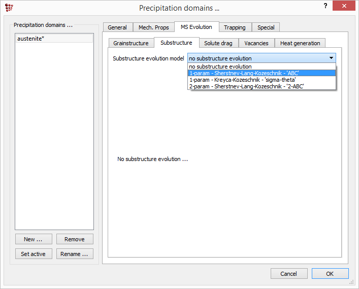Go to the Trapping tab
The image size is (359, 289).
235,27
